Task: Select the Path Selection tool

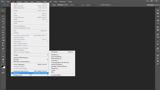Action: (3, 54)
